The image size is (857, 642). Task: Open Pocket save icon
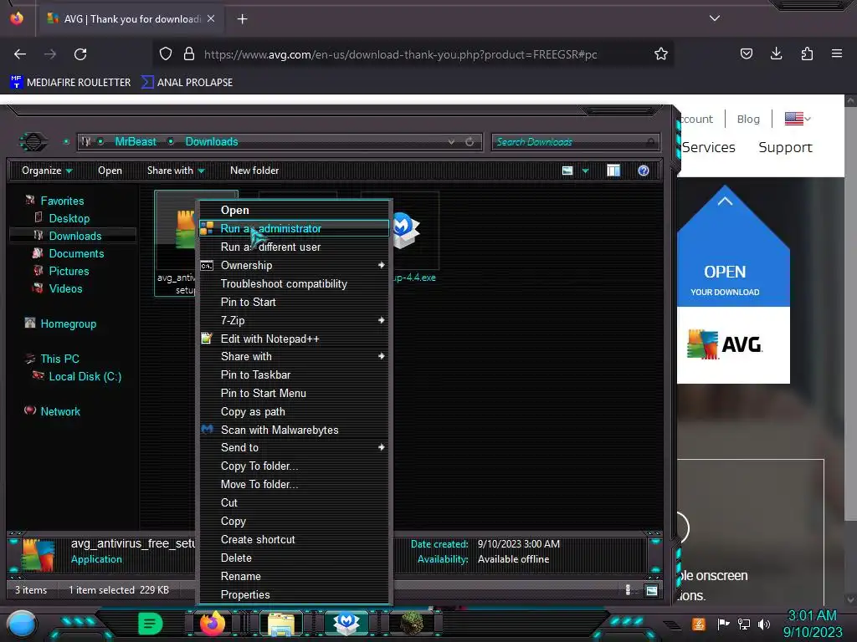coord(746,53)
